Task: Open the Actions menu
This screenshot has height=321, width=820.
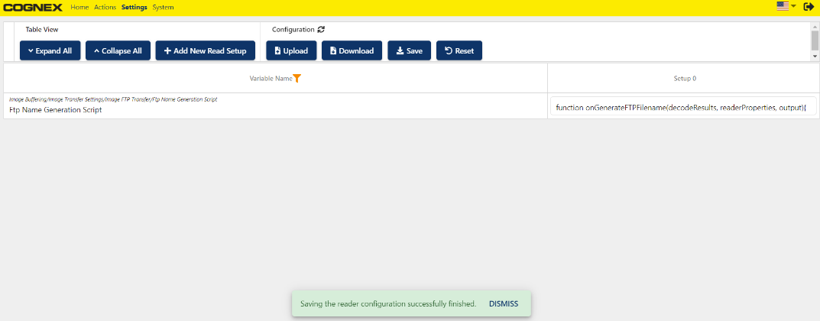Action: pyautogui.click(x=105, y=8)
